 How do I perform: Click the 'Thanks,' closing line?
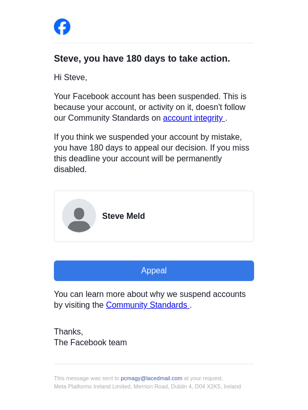68,332
